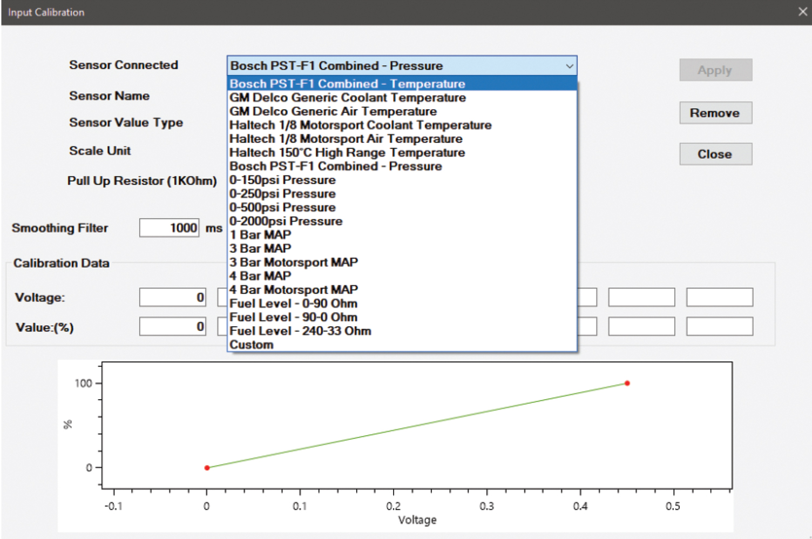Click the last Voltage input field
812x539 pixels.
coord(720,297)
